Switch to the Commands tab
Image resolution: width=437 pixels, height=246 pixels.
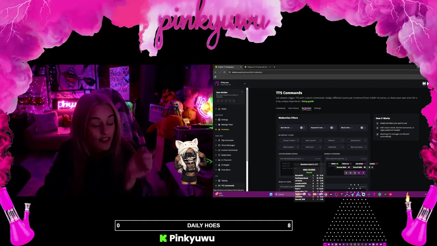point(280,108)
